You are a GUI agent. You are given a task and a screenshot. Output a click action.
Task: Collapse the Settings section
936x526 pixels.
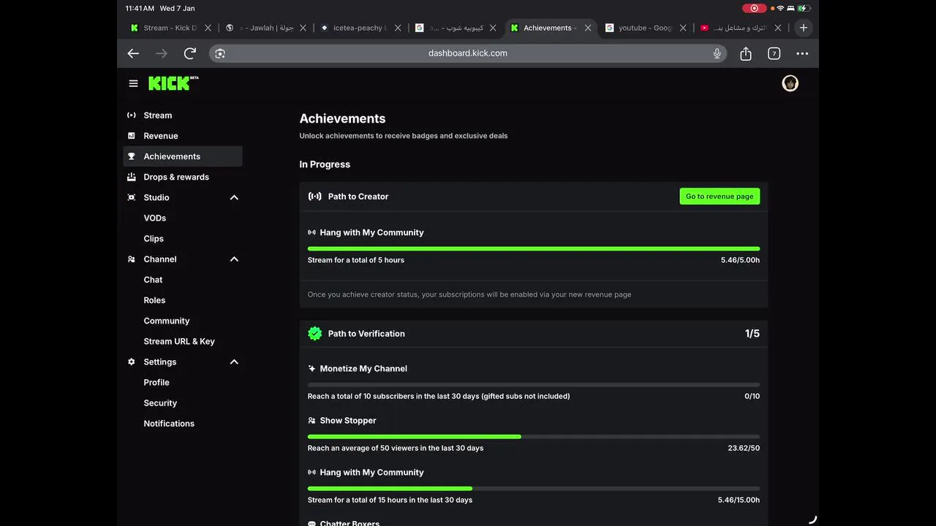click(234, 362)
